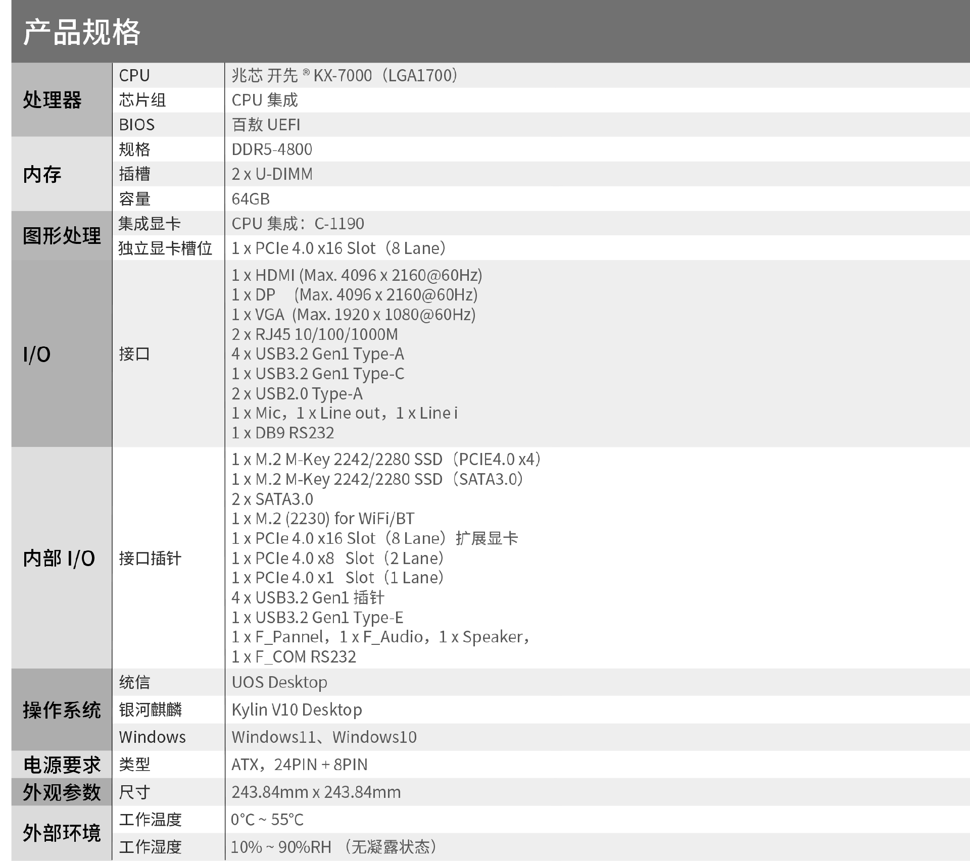
Task: Click the ATX, 24PIN + 8PIN text
Action: coord(299,765)
